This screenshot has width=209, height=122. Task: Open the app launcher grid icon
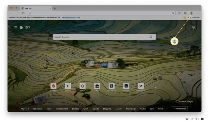click(15, 27)
